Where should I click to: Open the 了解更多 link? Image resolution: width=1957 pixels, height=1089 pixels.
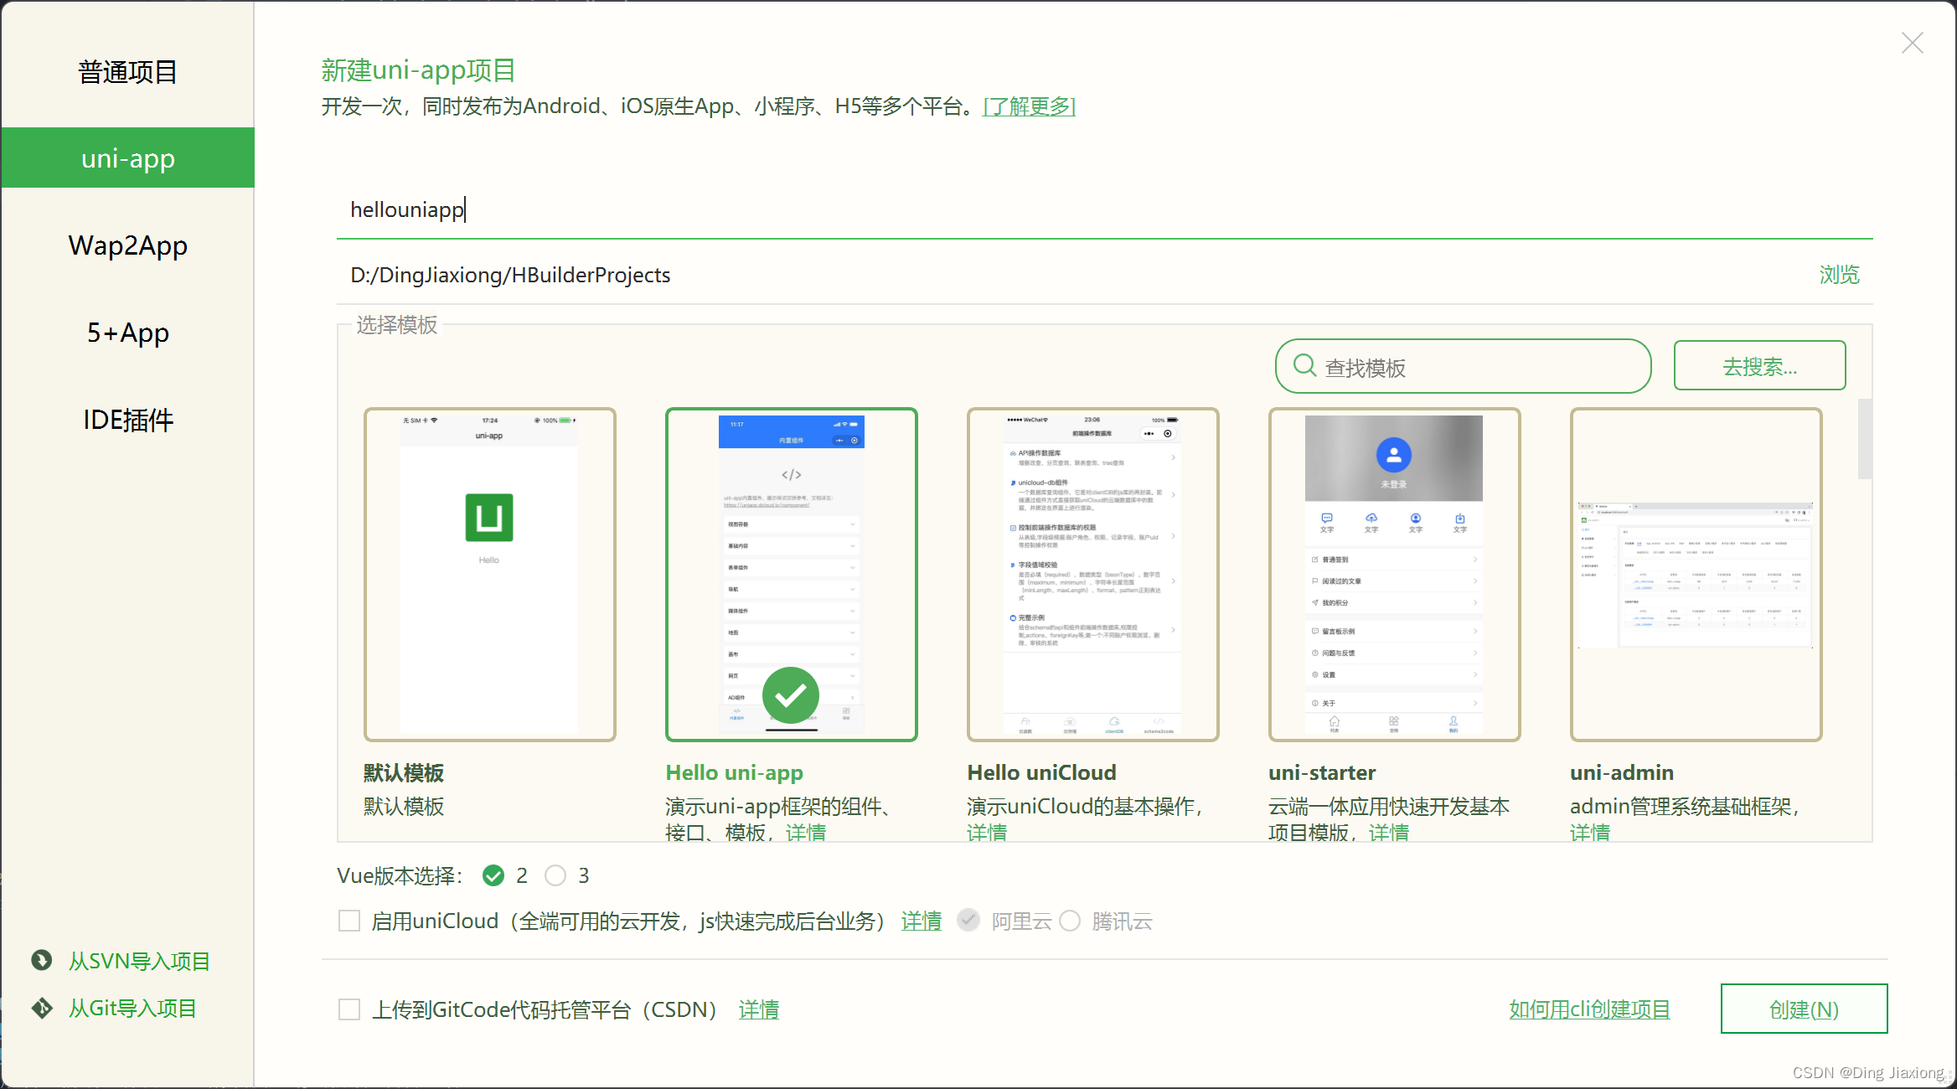point(1029,106)
